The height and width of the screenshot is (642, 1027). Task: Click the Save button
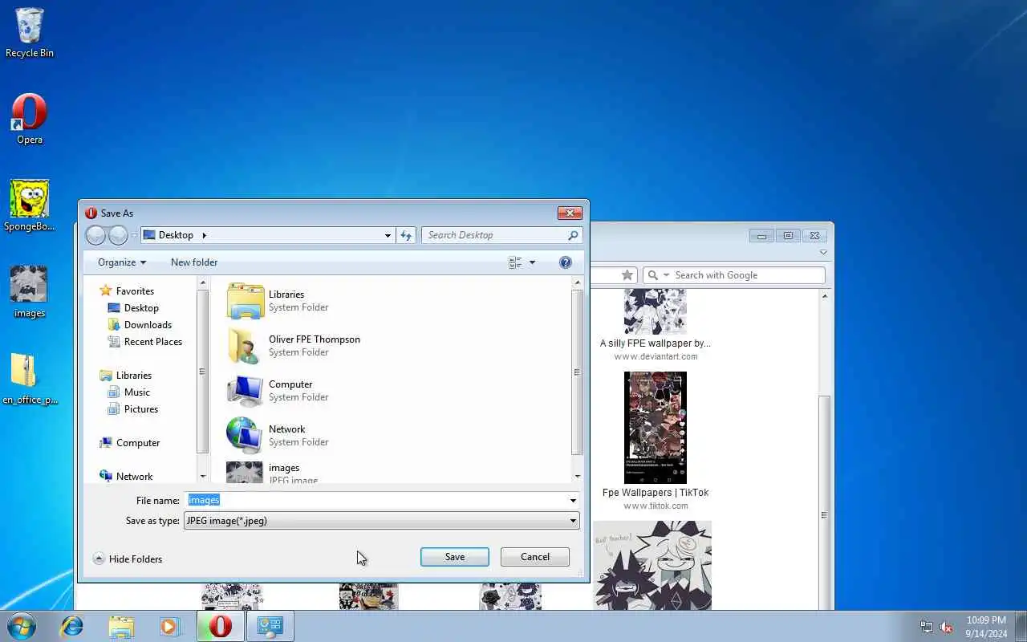coord(455,557)
